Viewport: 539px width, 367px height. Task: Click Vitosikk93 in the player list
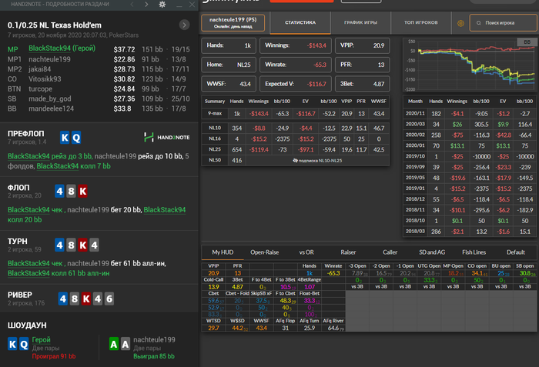tap(45, 79)
